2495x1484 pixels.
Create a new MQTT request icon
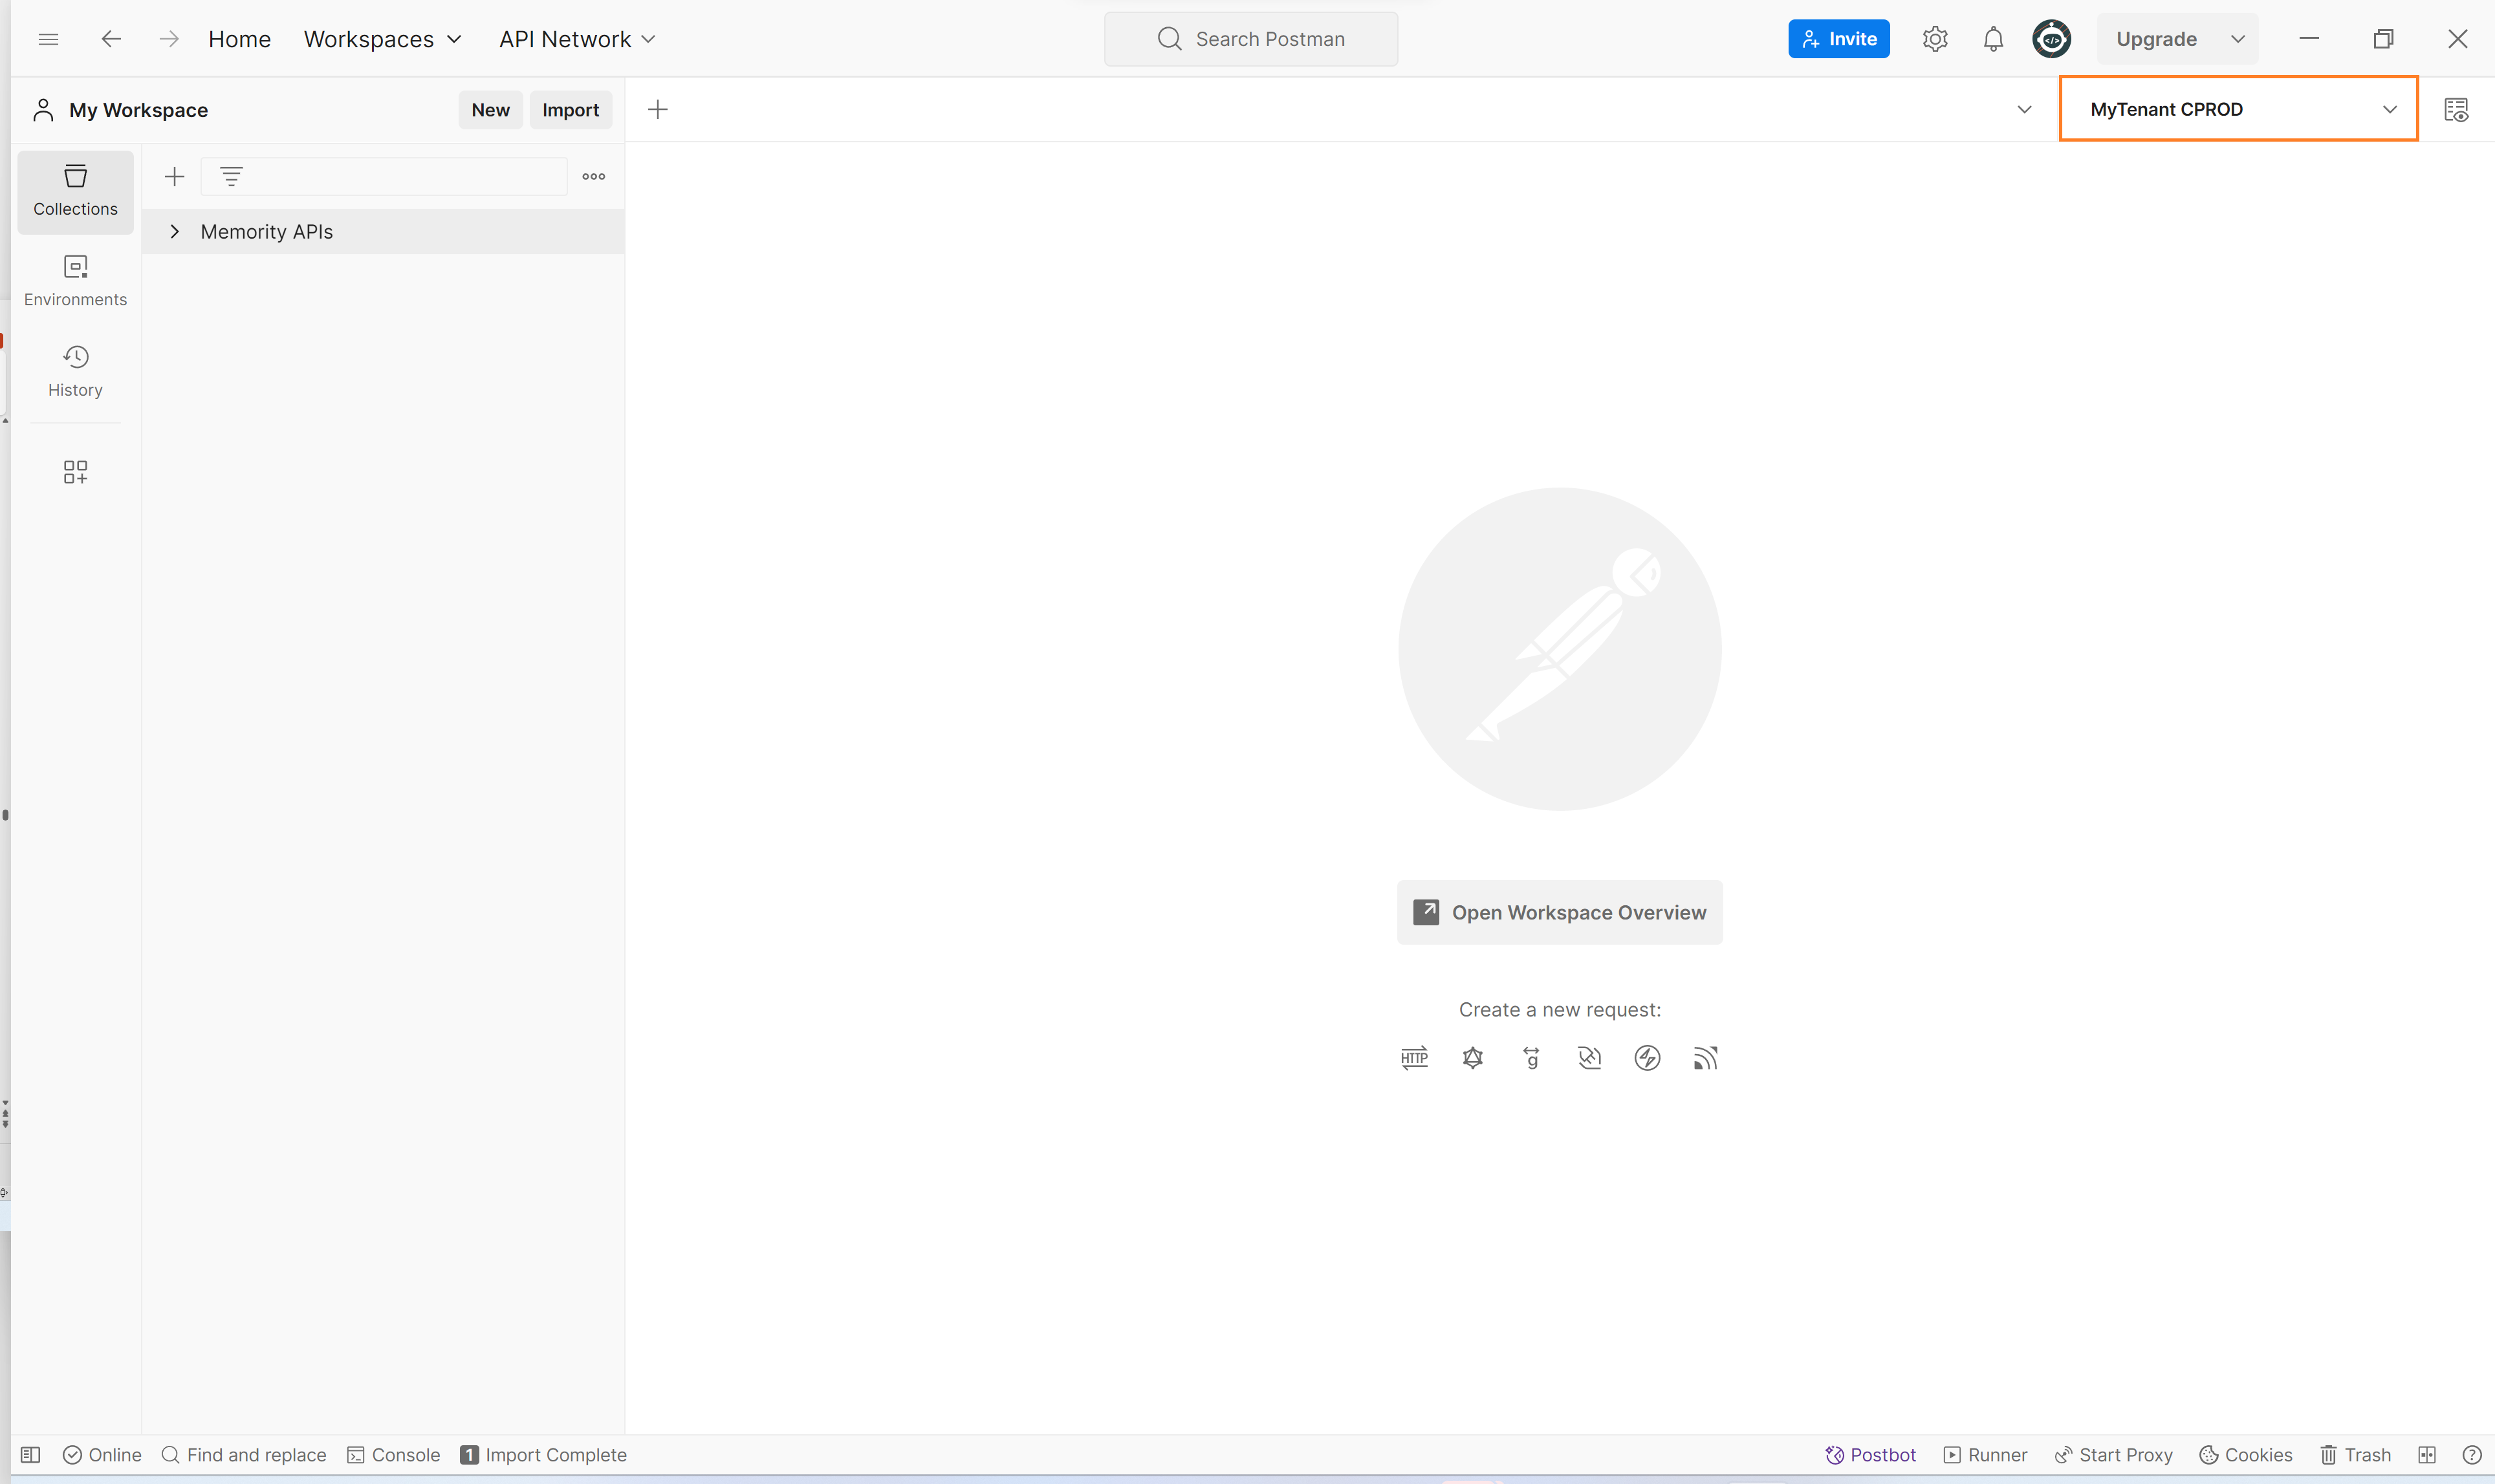click(1706, 1058)
